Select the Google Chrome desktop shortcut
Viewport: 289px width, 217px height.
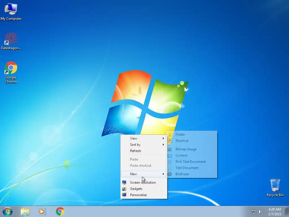[x=11, y=72]
